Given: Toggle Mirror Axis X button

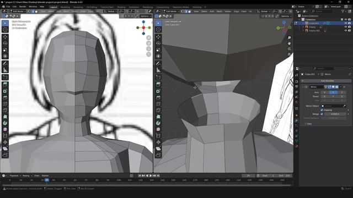Looking at the screenshot, I should click(325, 92).
